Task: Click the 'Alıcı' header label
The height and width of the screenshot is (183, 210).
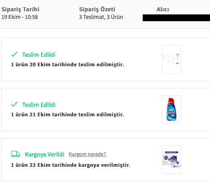Action: (x=163, y=9)
